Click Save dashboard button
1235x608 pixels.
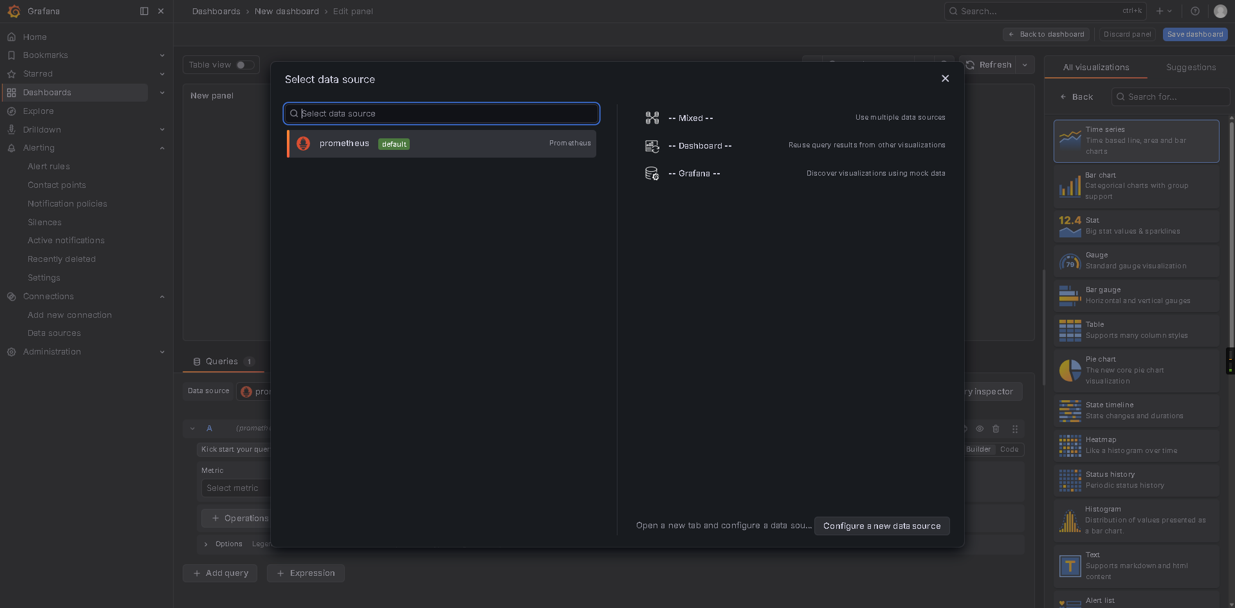click(x=1195, y=35)
